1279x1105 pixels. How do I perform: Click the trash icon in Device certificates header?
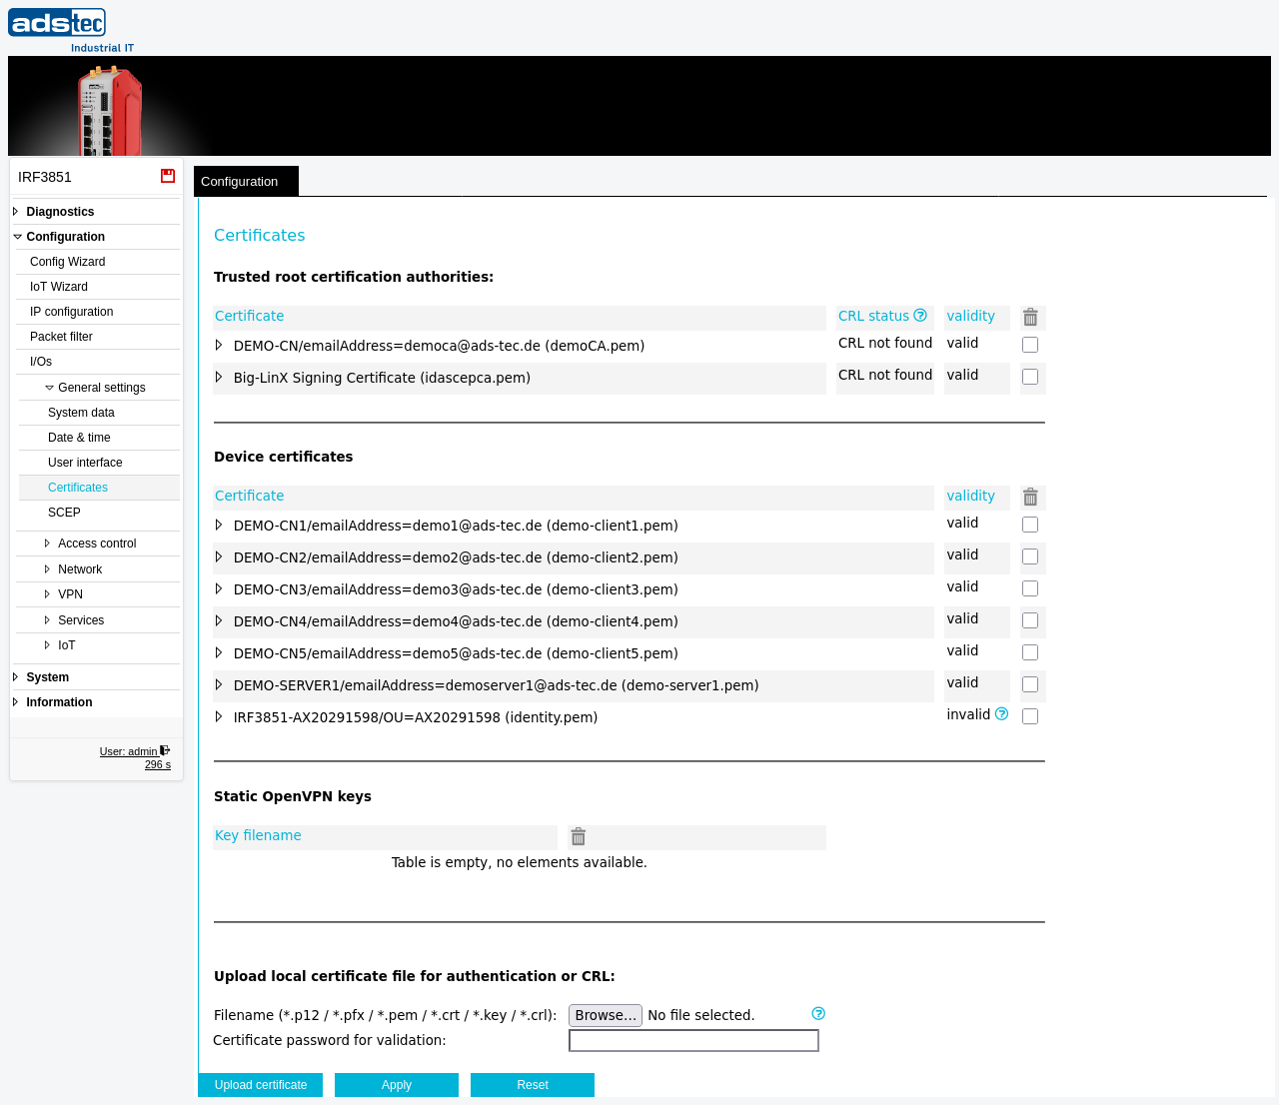(1030, 497)
